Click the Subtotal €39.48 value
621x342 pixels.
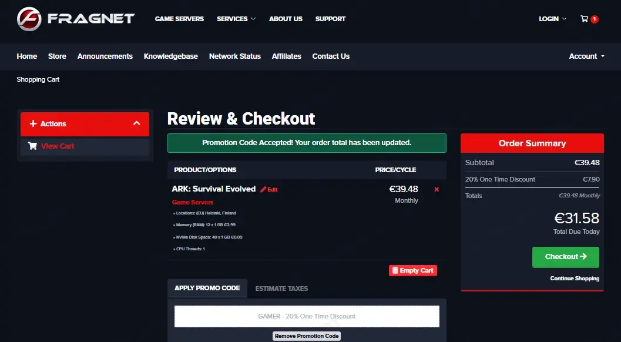(x=587, y=163)
